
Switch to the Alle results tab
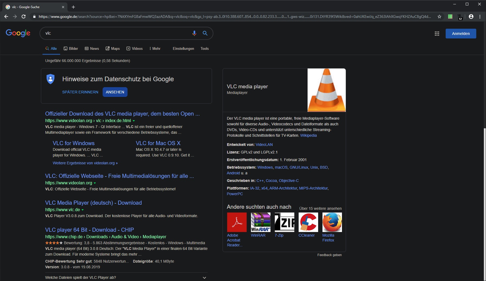pos(51,48)
